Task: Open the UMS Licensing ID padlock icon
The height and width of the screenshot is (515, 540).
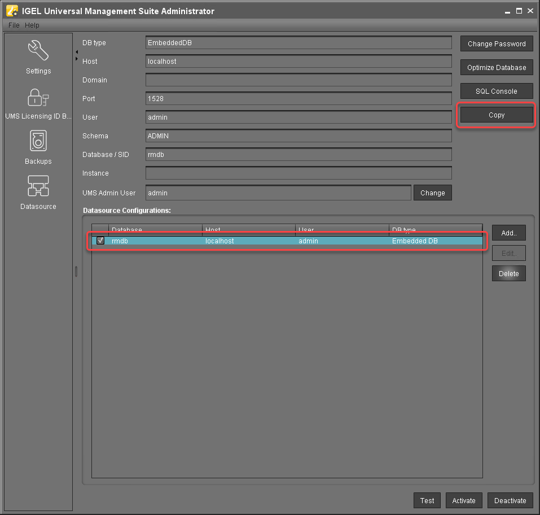Action: (38, 97)
